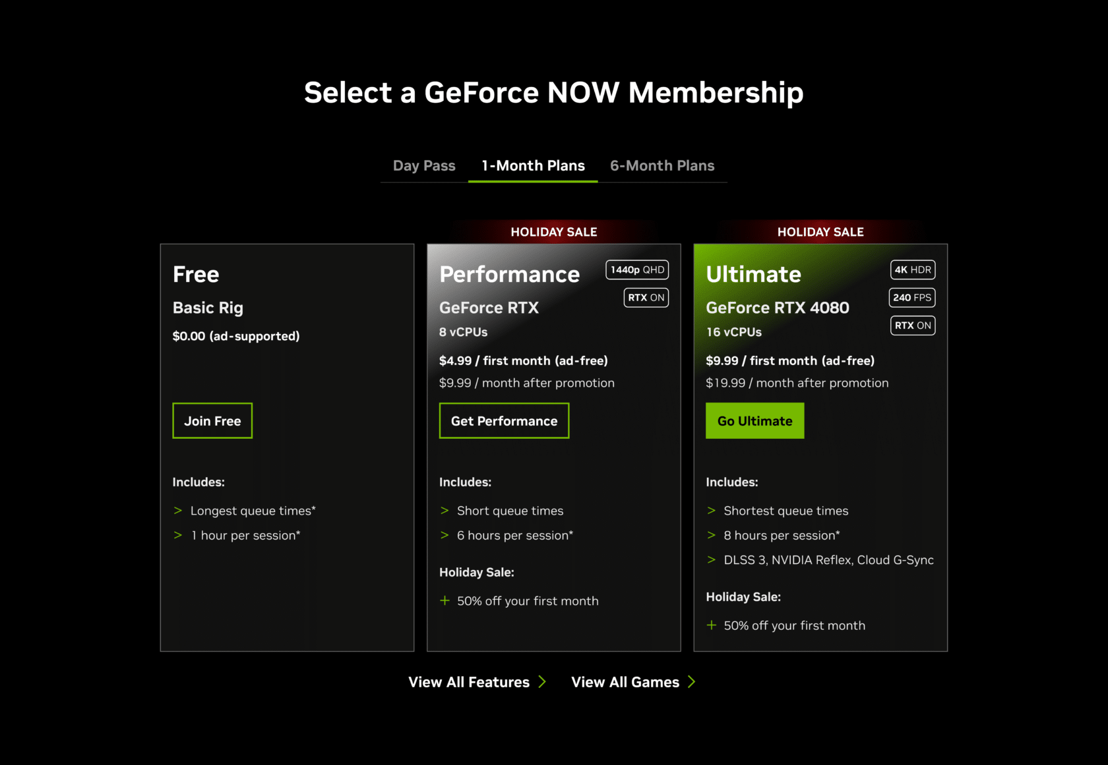This screenshot has width=1108, height=765.
Task: Click the plus icon under Ultimate Holiday Sale
Action: point(712,625)
